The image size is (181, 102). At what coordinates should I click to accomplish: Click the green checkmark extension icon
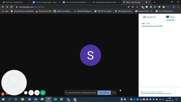(x=147, y=7)
